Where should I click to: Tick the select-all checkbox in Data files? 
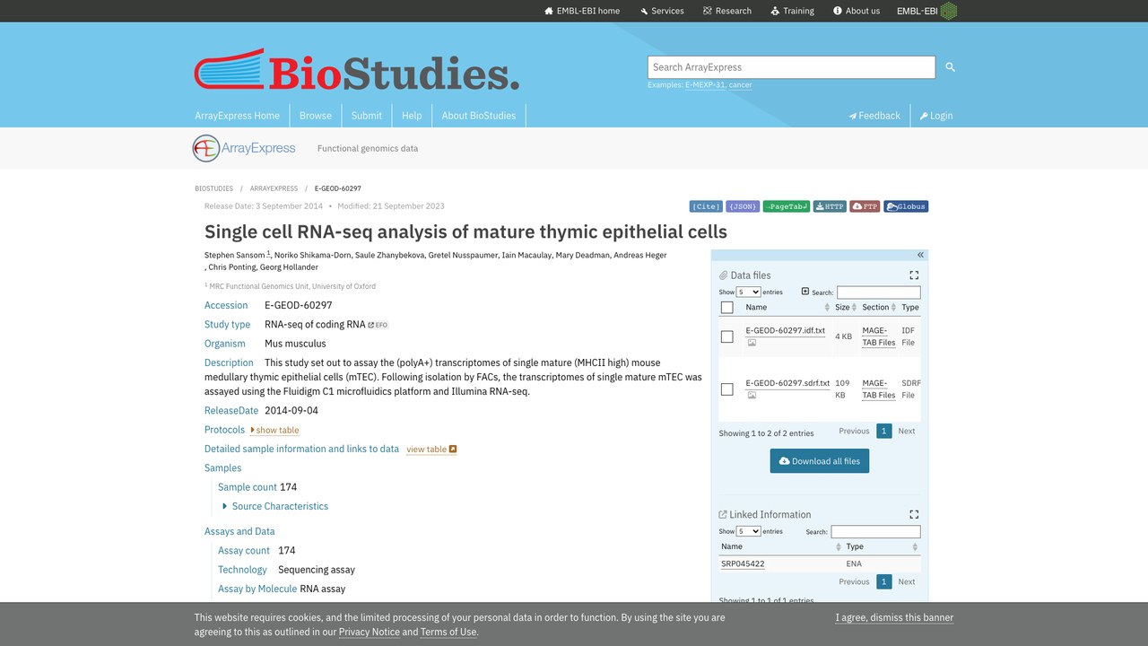[727, 308]
